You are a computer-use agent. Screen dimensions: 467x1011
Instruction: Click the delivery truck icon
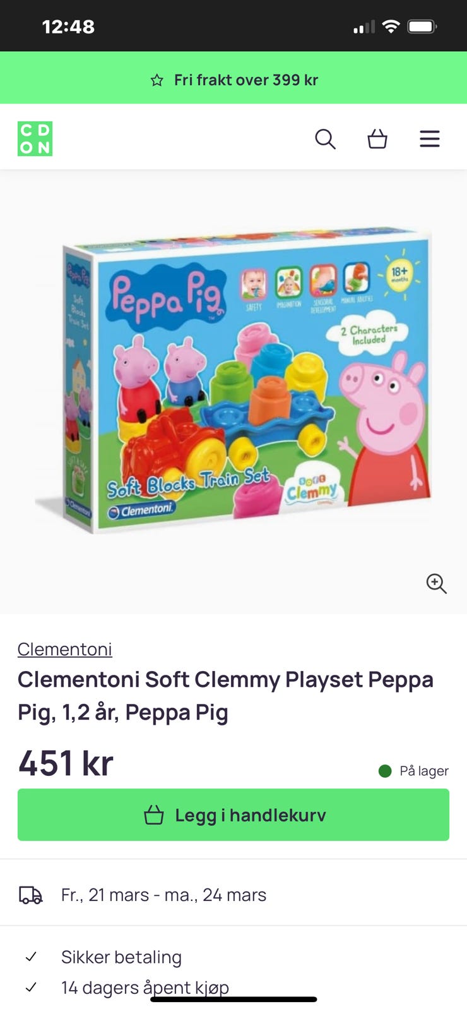pos(30,895)
